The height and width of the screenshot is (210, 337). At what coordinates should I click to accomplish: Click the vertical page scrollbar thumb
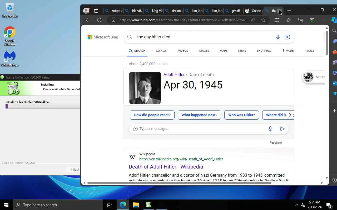[x=327, y=43]
